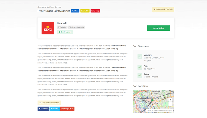Screen dimensions: 207x118
Task: Select the Internship job tag
Action: (x=85, y=11)
